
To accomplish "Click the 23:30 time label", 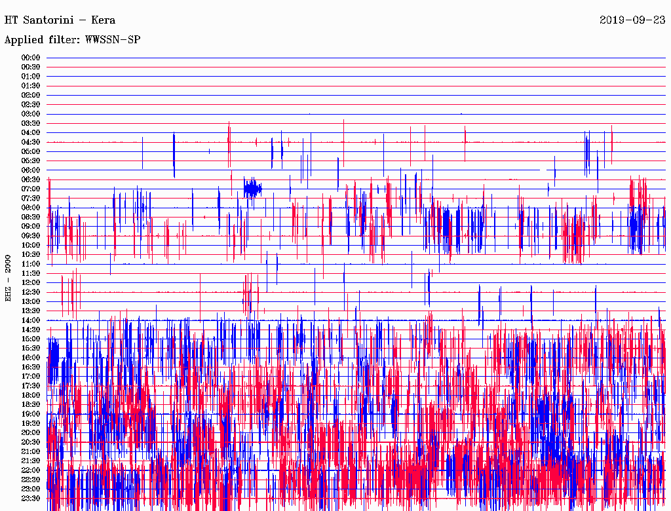I will [x=31, y=499].
